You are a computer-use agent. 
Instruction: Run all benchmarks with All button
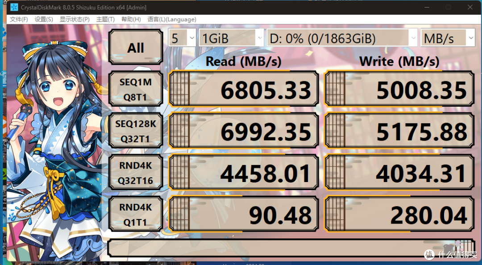[136, 47]
